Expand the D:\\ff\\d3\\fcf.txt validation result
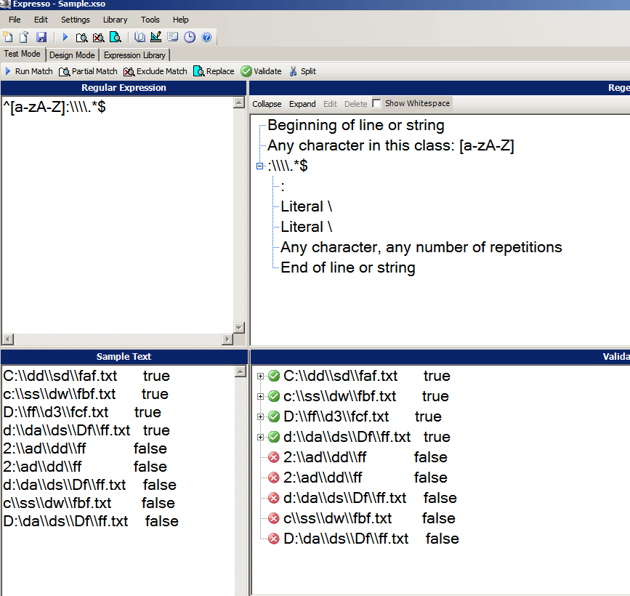Viewport: 630px width, 596px height. [x=260, y=416]
